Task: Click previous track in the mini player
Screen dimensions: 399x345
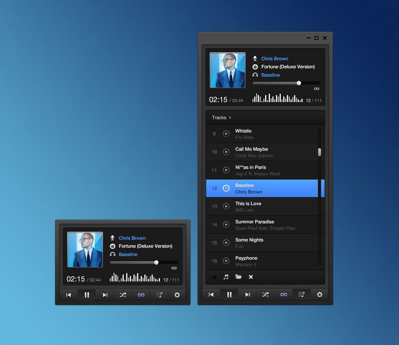Action: [69, 295]
